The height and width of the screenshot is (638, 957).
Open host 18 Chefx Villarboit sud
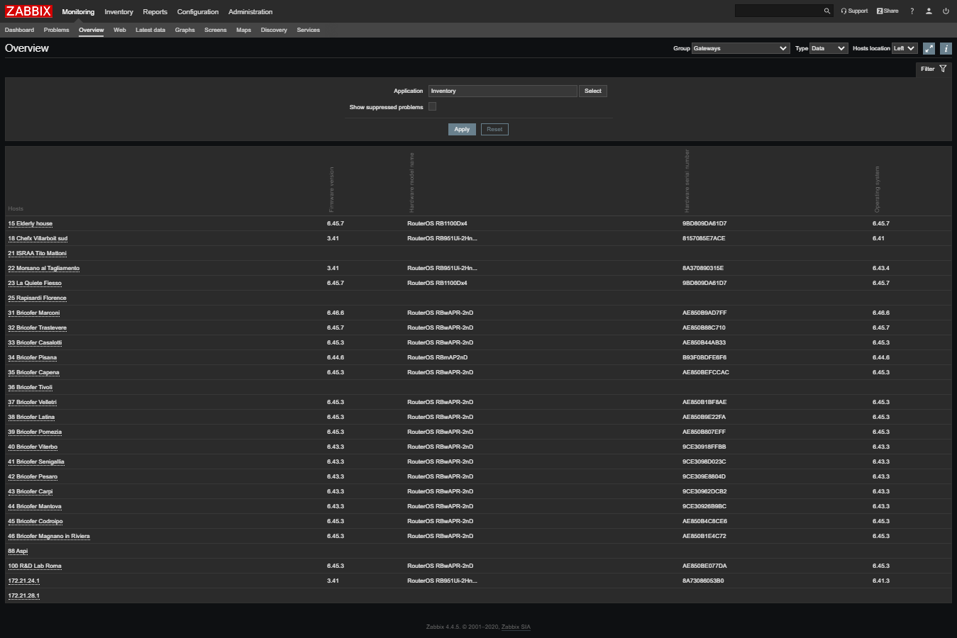click(x=38, y=238)
